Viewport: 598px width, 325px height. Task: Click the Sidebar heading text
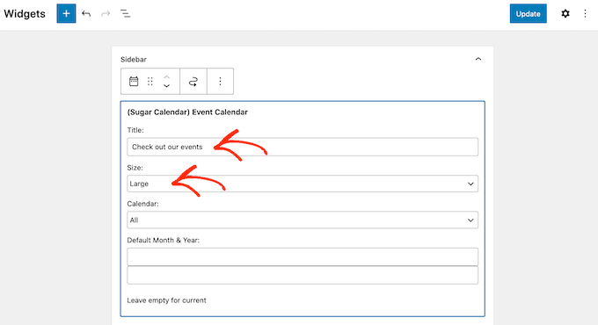click(x=134, y=60)
